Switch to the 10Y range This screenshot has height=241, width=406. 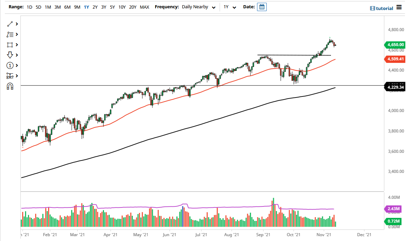[x=122, y=7]
